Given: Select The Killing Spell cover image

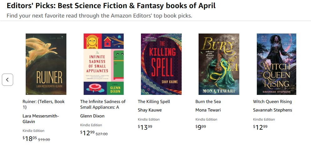Looking at the screenshot, I should (161, 64).
